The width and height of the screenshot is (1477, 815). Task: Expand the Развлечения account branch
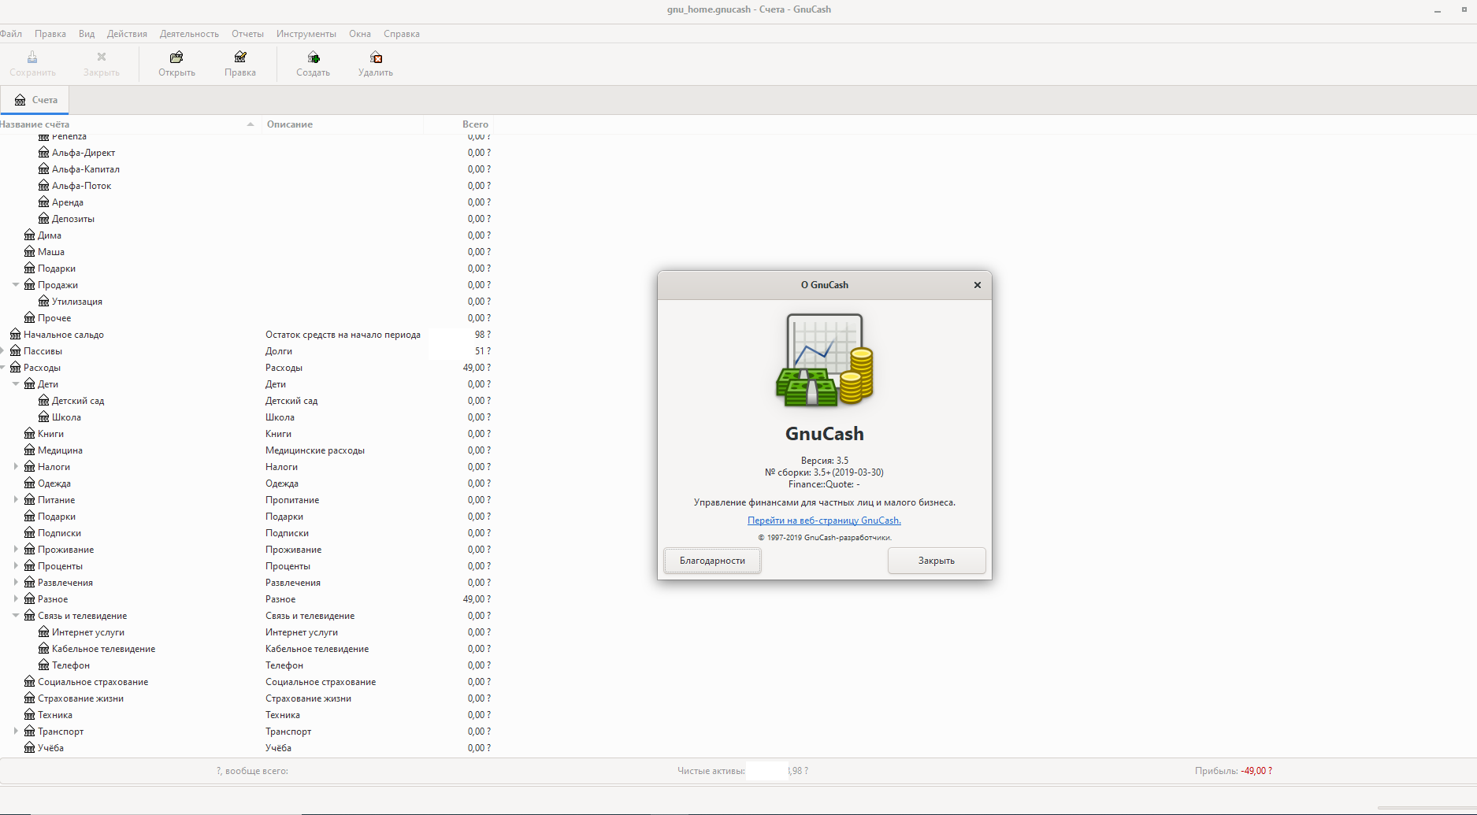[16, 583]
